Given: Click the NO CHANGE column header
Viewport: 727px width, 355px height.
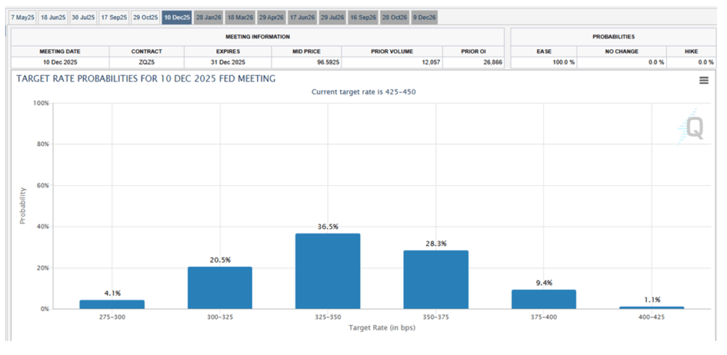Looking at the screenshot, I should click(622, 51).
